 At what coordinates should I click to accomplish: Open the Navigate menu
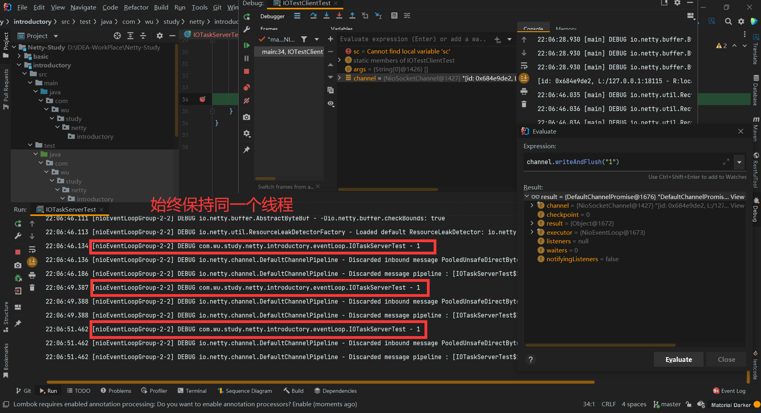(83, 8)
